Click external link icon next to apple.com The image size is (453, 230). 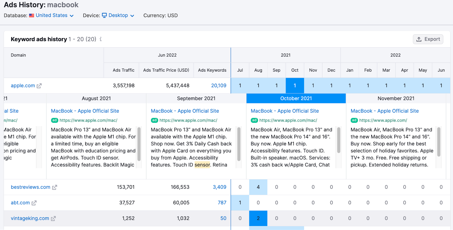[39, 86]
